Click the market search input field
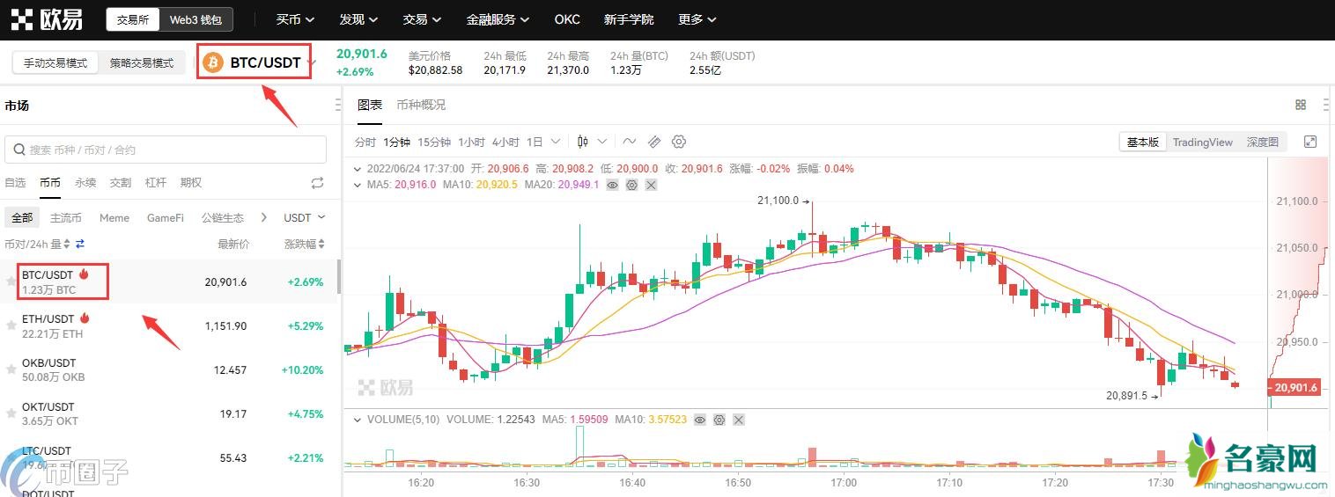Viewport: 1335px width, 497px height. (166, 150)
